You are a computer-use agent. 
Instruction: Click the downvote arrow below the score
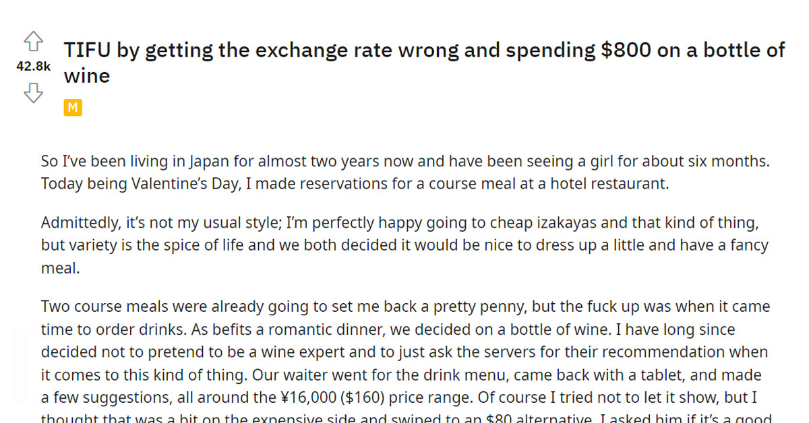click(33, 94)
